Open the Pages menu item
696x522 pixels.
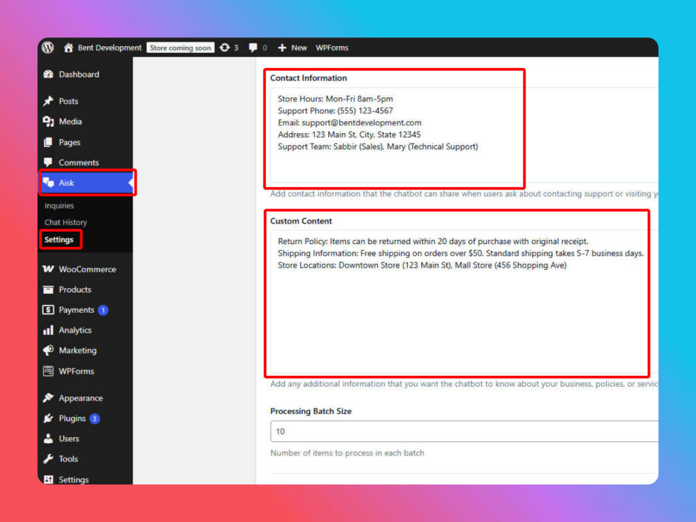pos(69,142)
